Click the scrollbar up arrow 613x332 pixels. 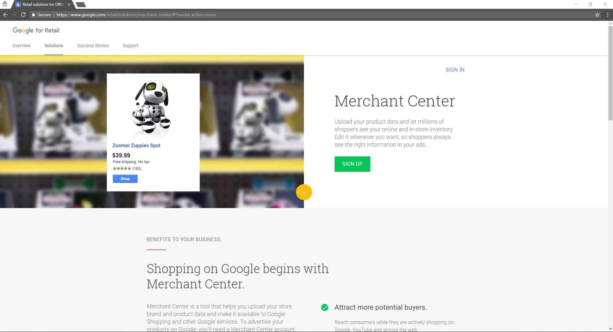(610, 23)
